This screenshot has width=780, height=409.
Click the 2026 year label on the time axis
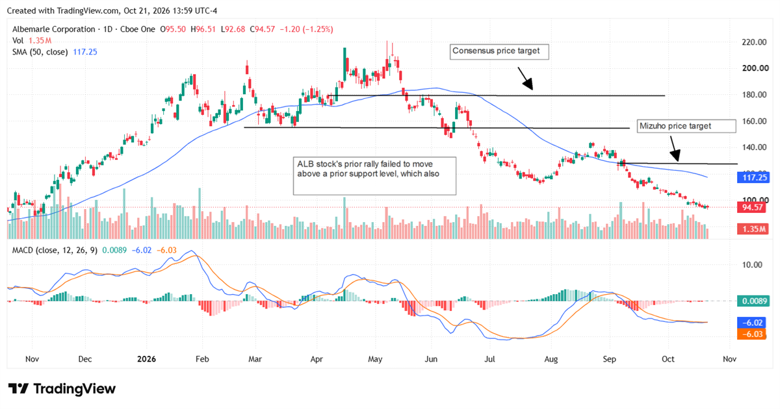pyautogui.click(x=146, y=358)
